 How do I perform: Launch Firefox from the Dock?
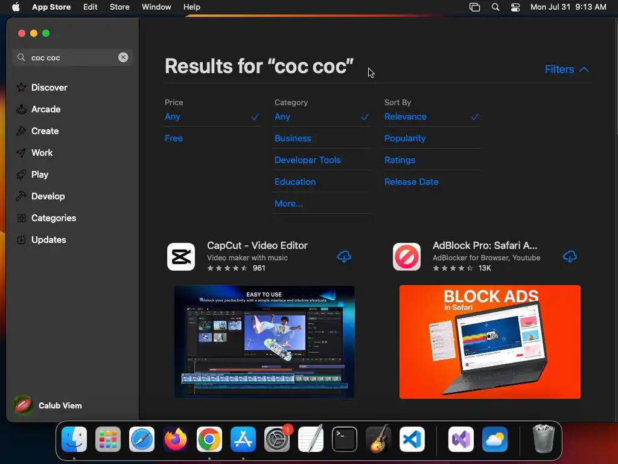(x=176, y=439)
